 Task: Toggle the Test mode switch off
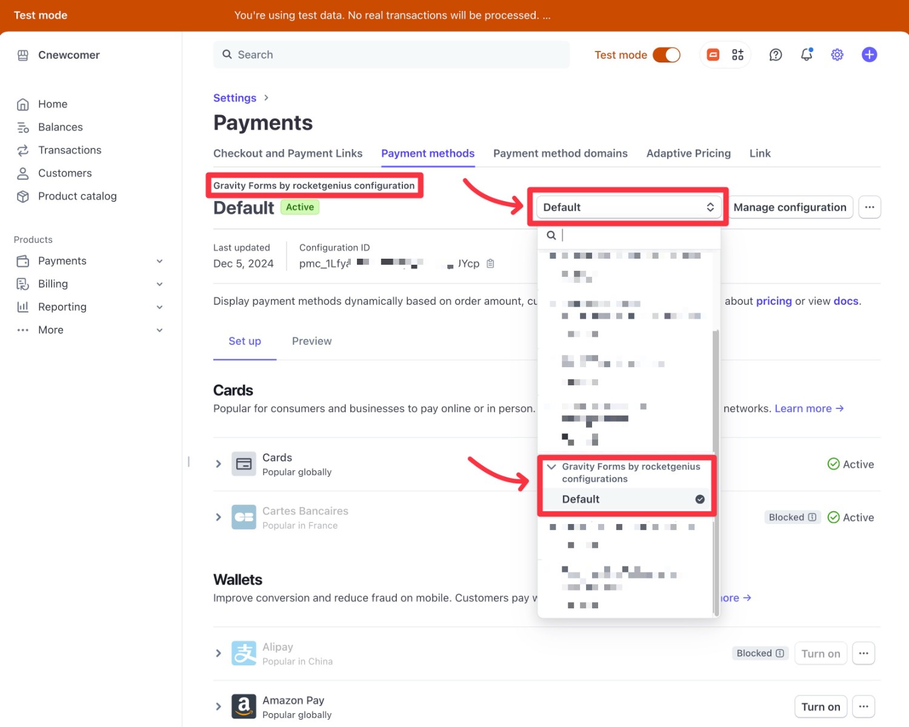(667, 55)
